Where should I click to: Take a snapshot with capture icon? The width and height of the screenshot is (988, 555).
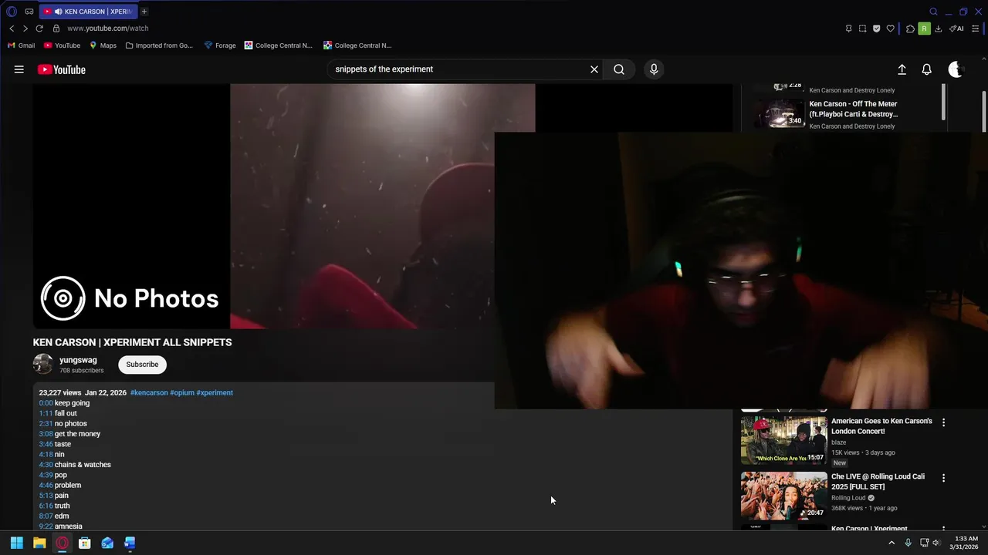(x=862, y=29)
